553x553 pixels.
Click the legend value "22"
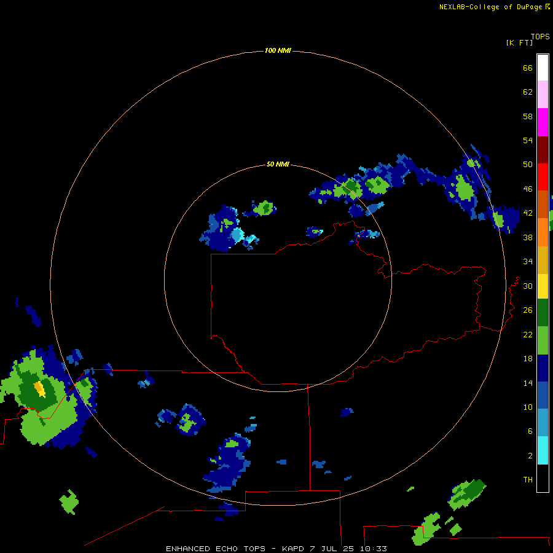tap(528, 334)
